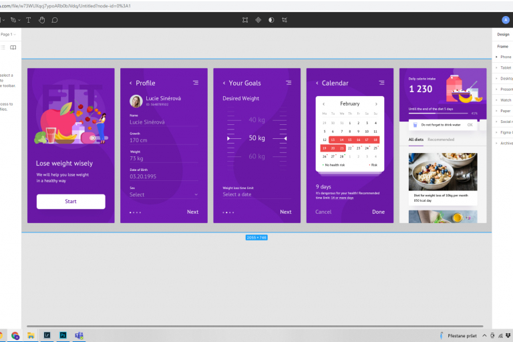Click the white Start button
This screenshot has height=342, width=513.
[x=71, y=201]
